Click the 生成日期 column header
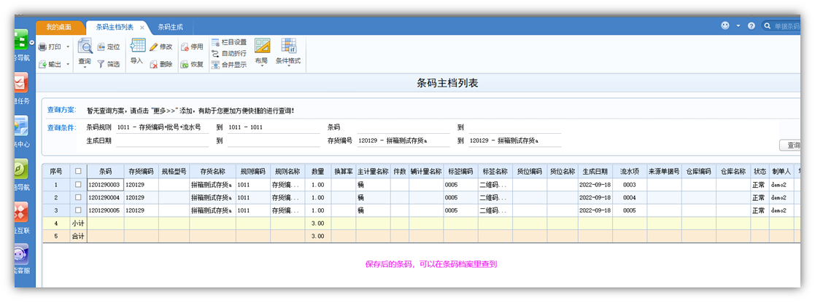Screen dimensions: 815x302 [595, 171]
